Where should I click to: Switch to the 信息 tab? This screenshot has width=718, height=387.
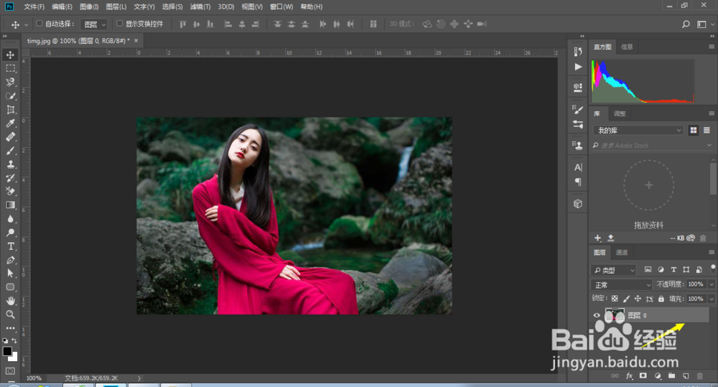pos(627,47)
